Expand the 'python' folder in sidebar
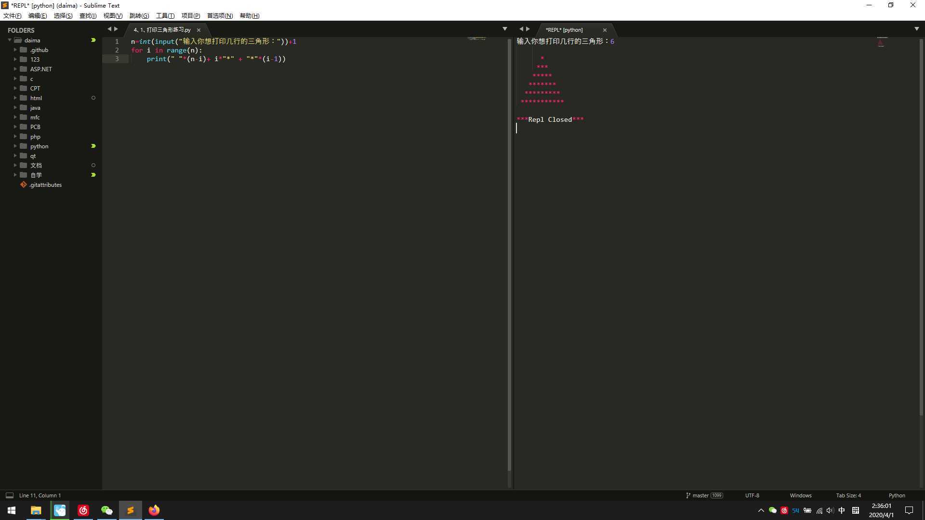The height and width of the screenshot is (520, 925). click(x=15, y=145)
